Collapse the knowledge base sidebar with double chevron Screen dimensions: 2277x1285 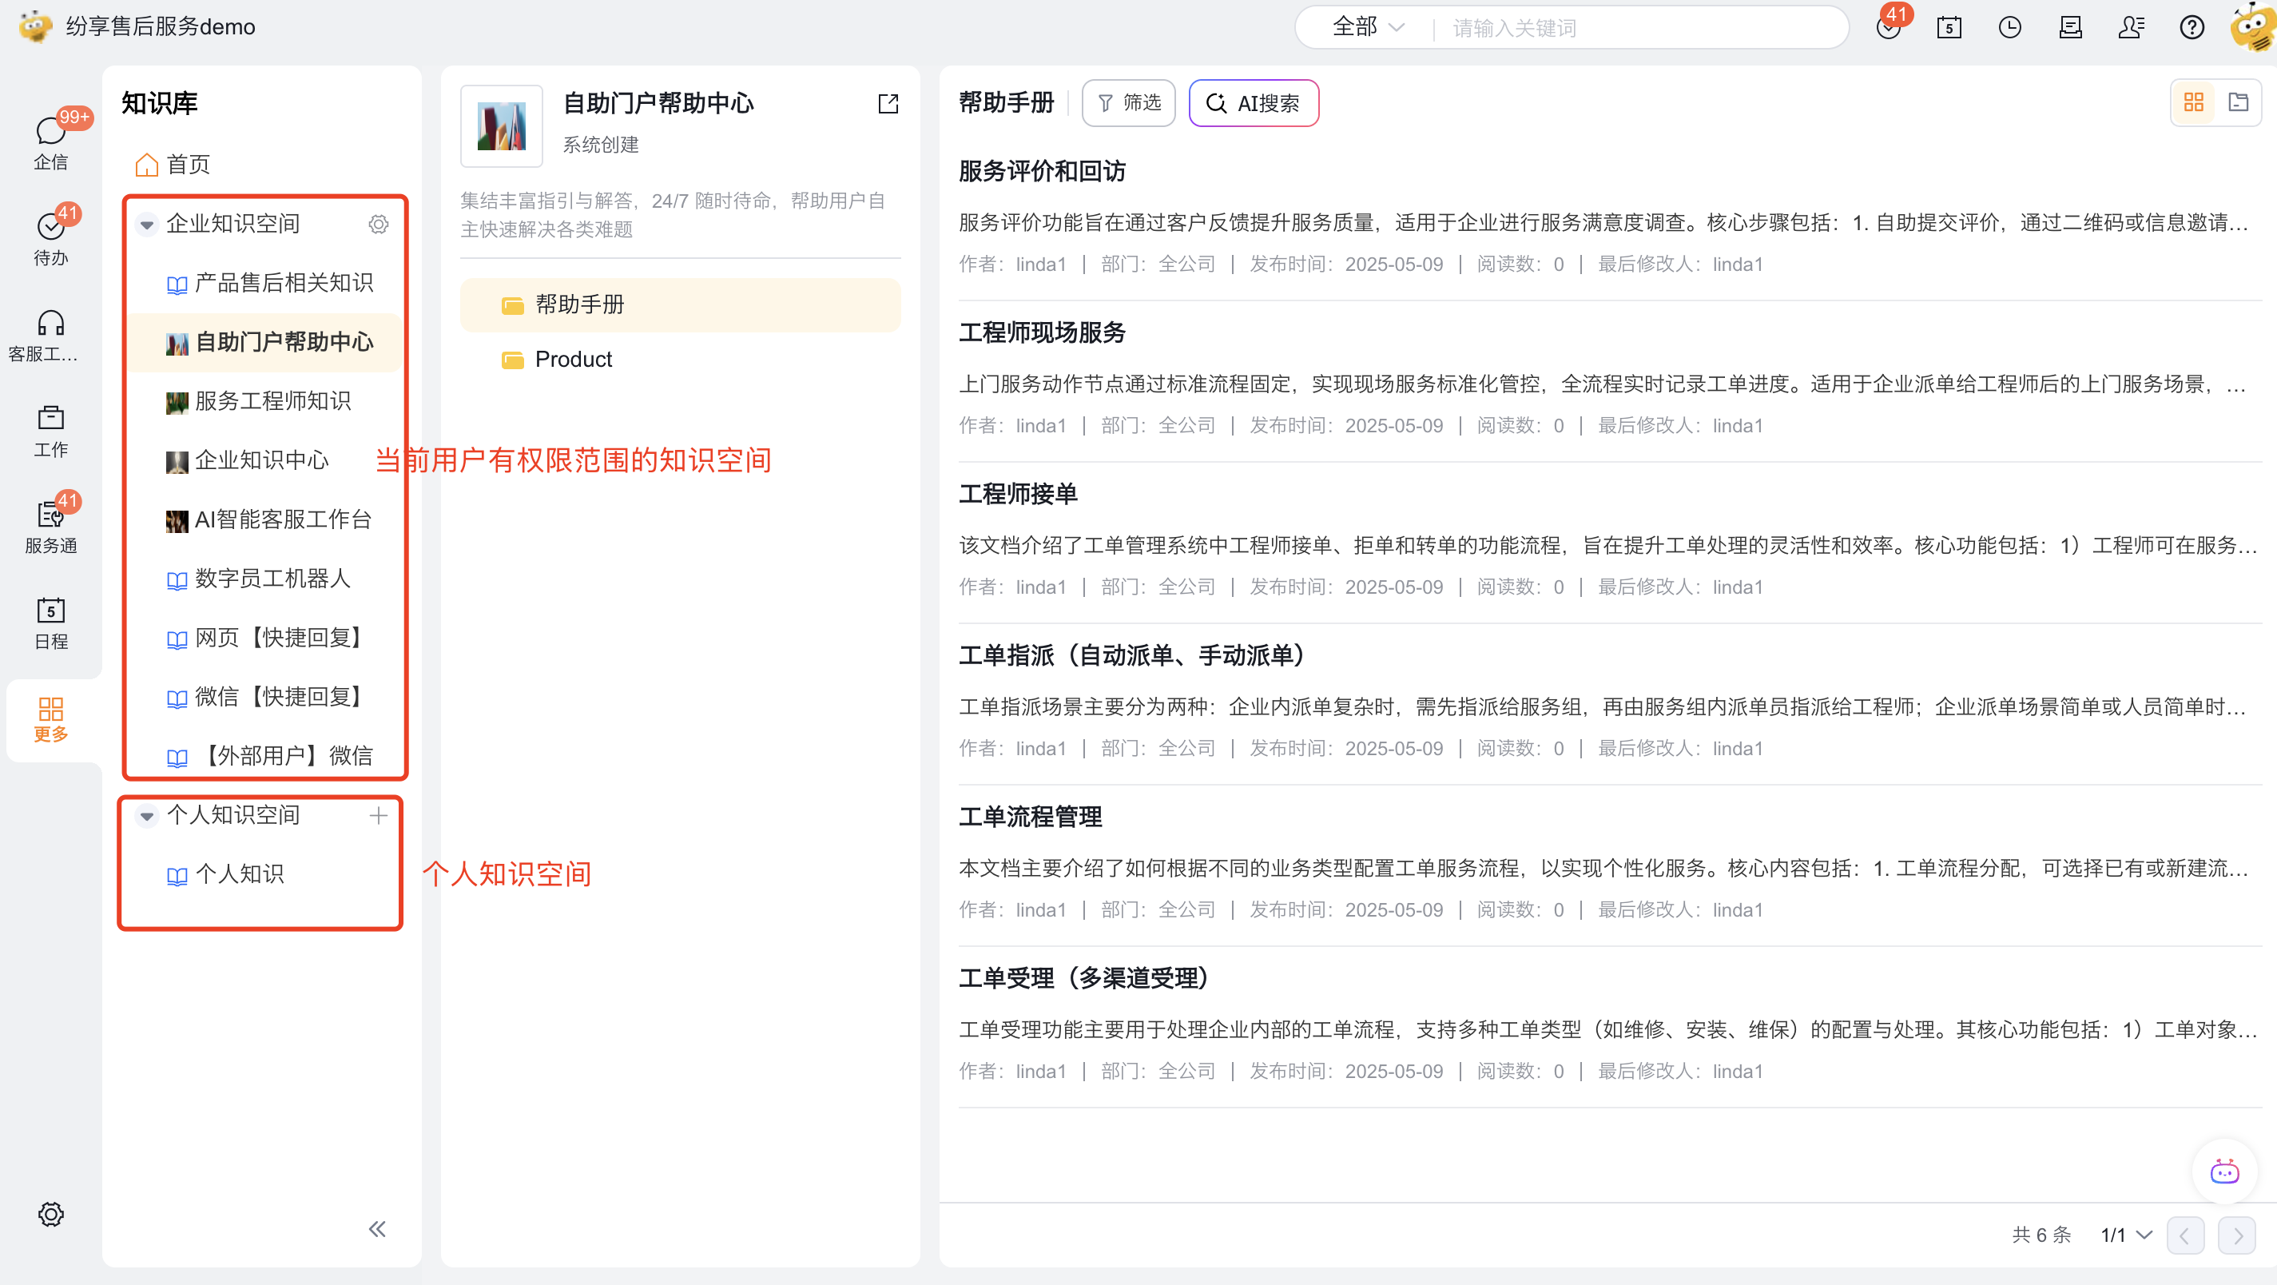point(377,1228)
